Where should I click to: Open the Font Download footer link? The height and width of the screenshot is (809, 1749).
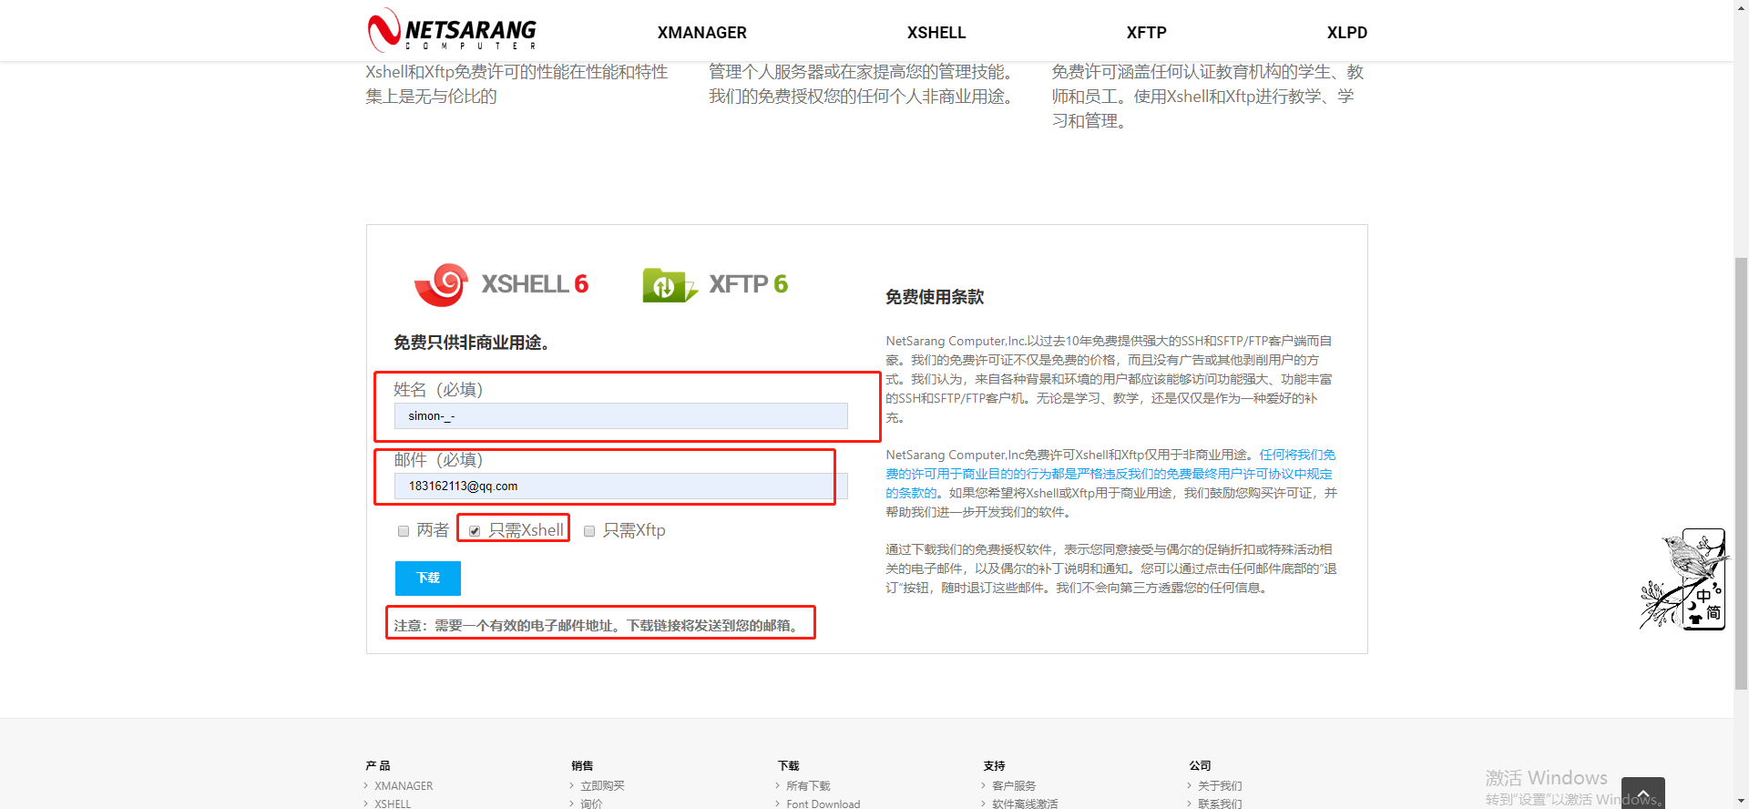click(x=823, y=804)
